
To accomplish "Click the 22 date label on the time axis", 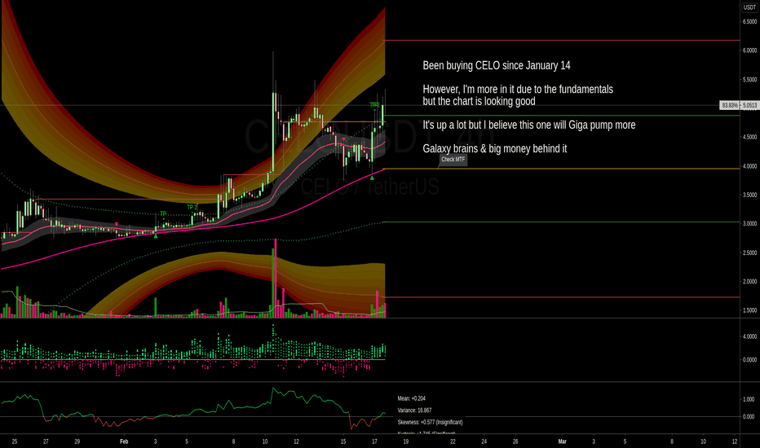I will click(x=453, y=441).
